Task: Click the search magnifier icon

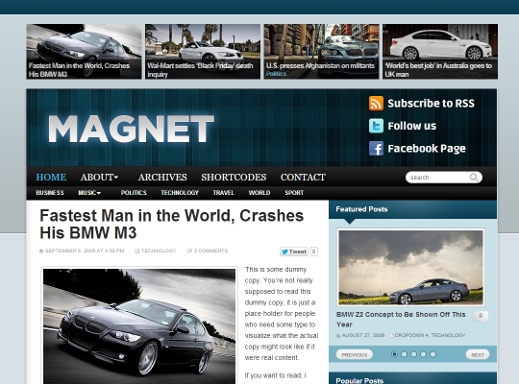Action: pyautogui.click(x=474, y=178)
